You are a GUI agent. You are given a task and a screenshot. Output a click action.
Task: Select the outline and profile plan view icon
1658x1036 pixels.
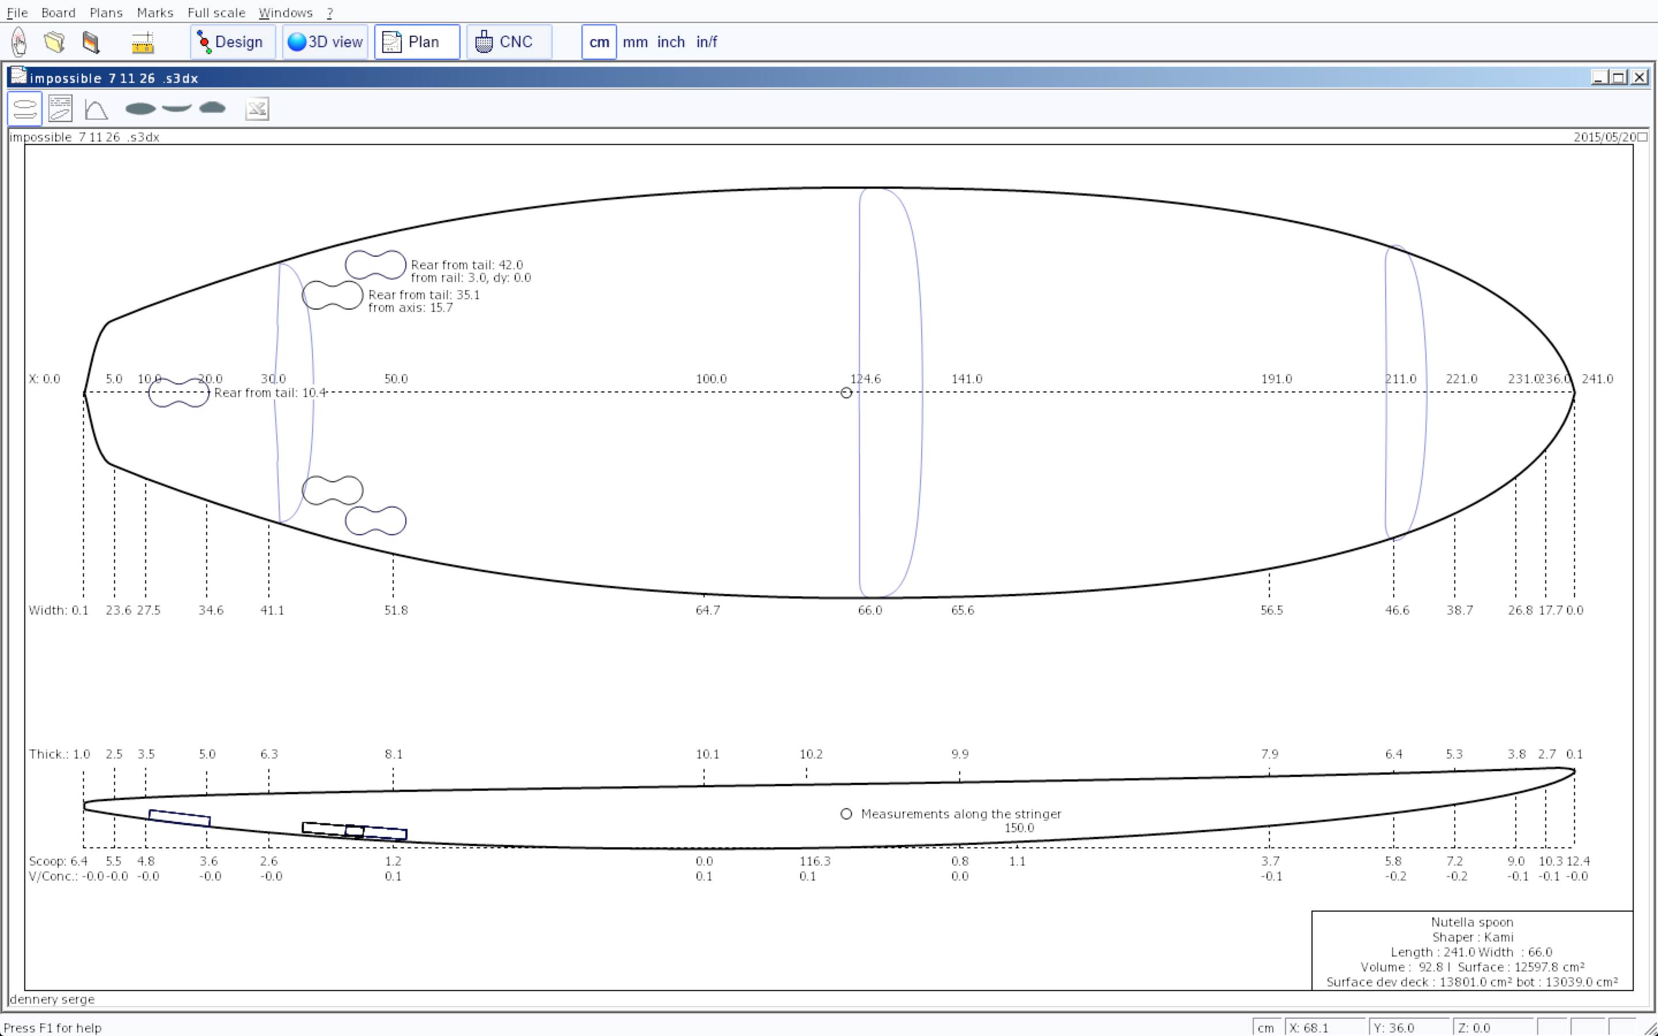25,109
